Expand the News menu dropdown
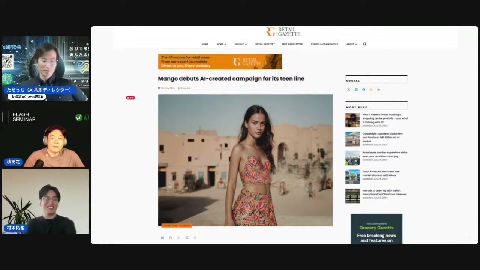 [x=221, y=44]
